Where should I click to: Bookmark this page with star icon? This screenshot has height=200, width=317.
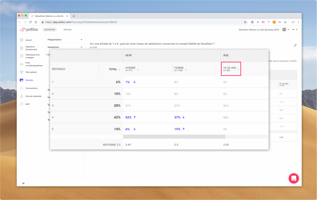pos(245,22)
